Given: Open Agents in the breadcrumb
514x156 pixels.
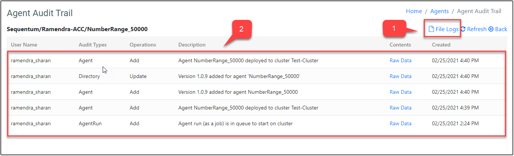Looking at the screenshot, I should (439, 11).
